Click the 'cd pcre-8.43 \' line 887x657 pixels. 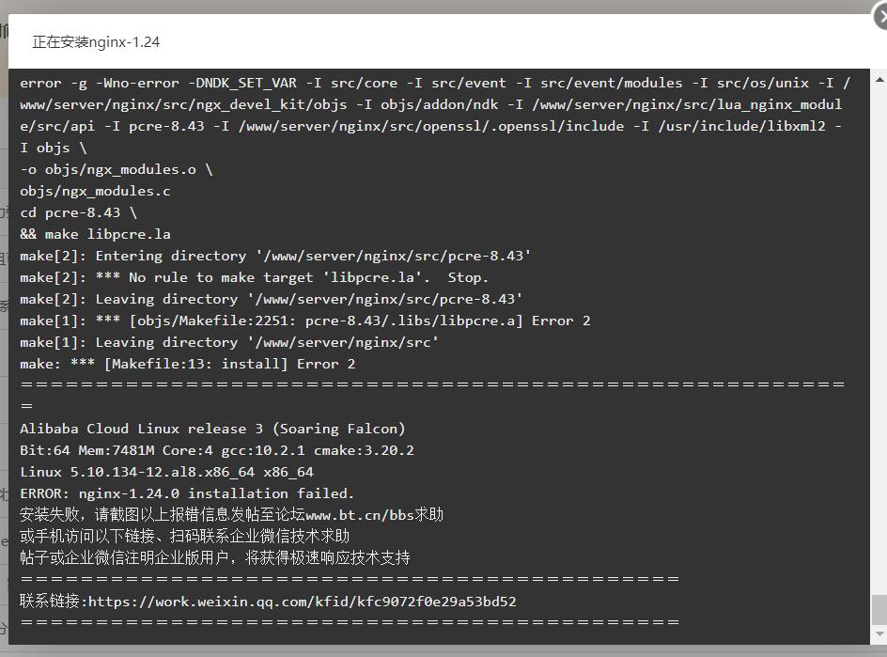pyautogui.click(x=79, y=212)
